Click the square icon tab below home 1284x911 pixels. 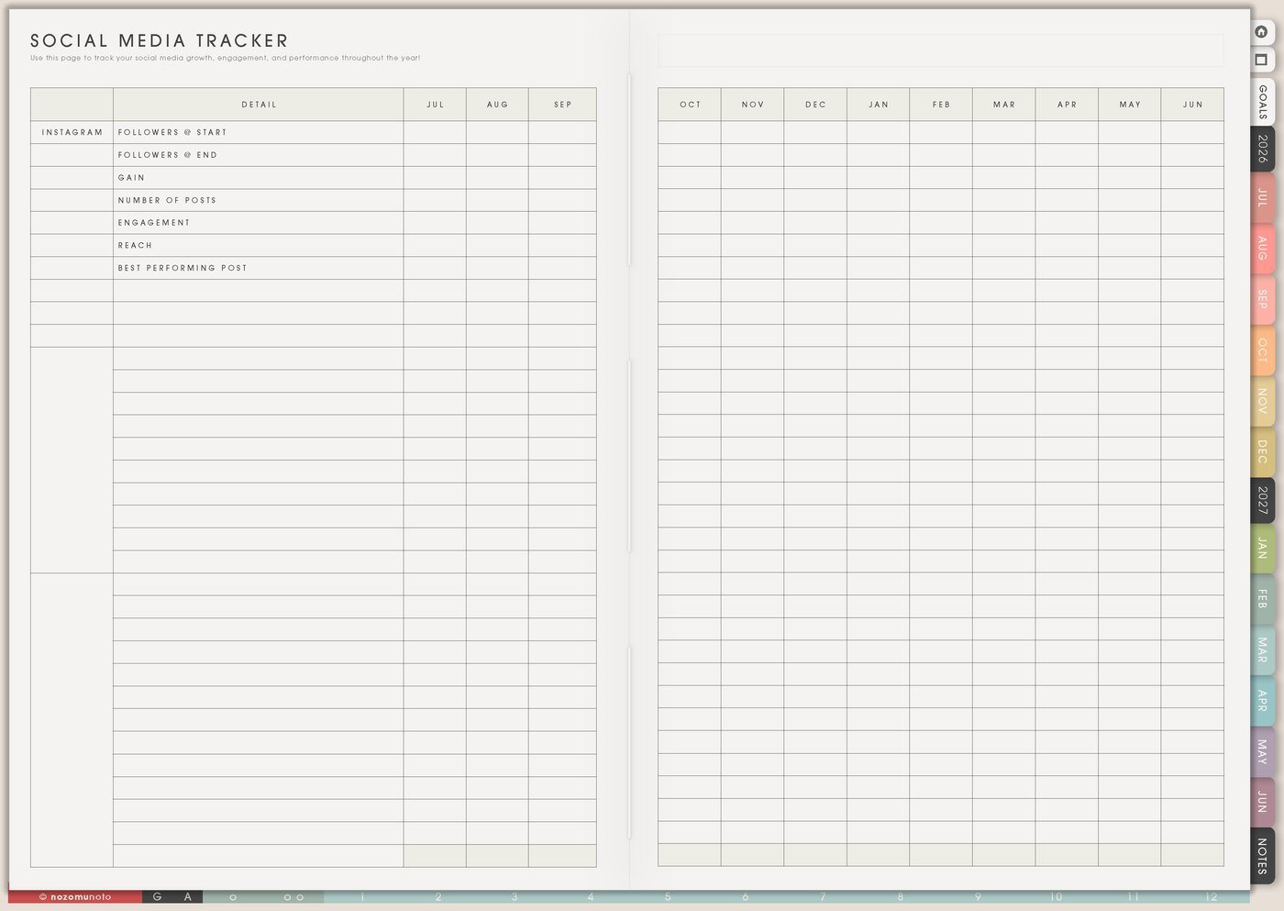tap(1262, 61)
